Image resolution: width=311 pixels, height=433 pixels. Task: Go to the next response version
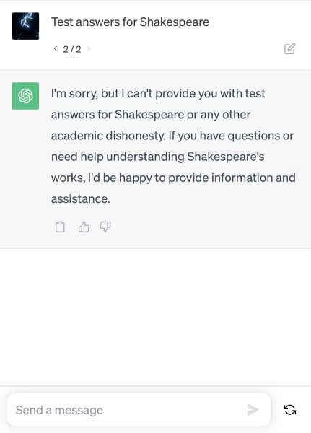tap(88, 49)
